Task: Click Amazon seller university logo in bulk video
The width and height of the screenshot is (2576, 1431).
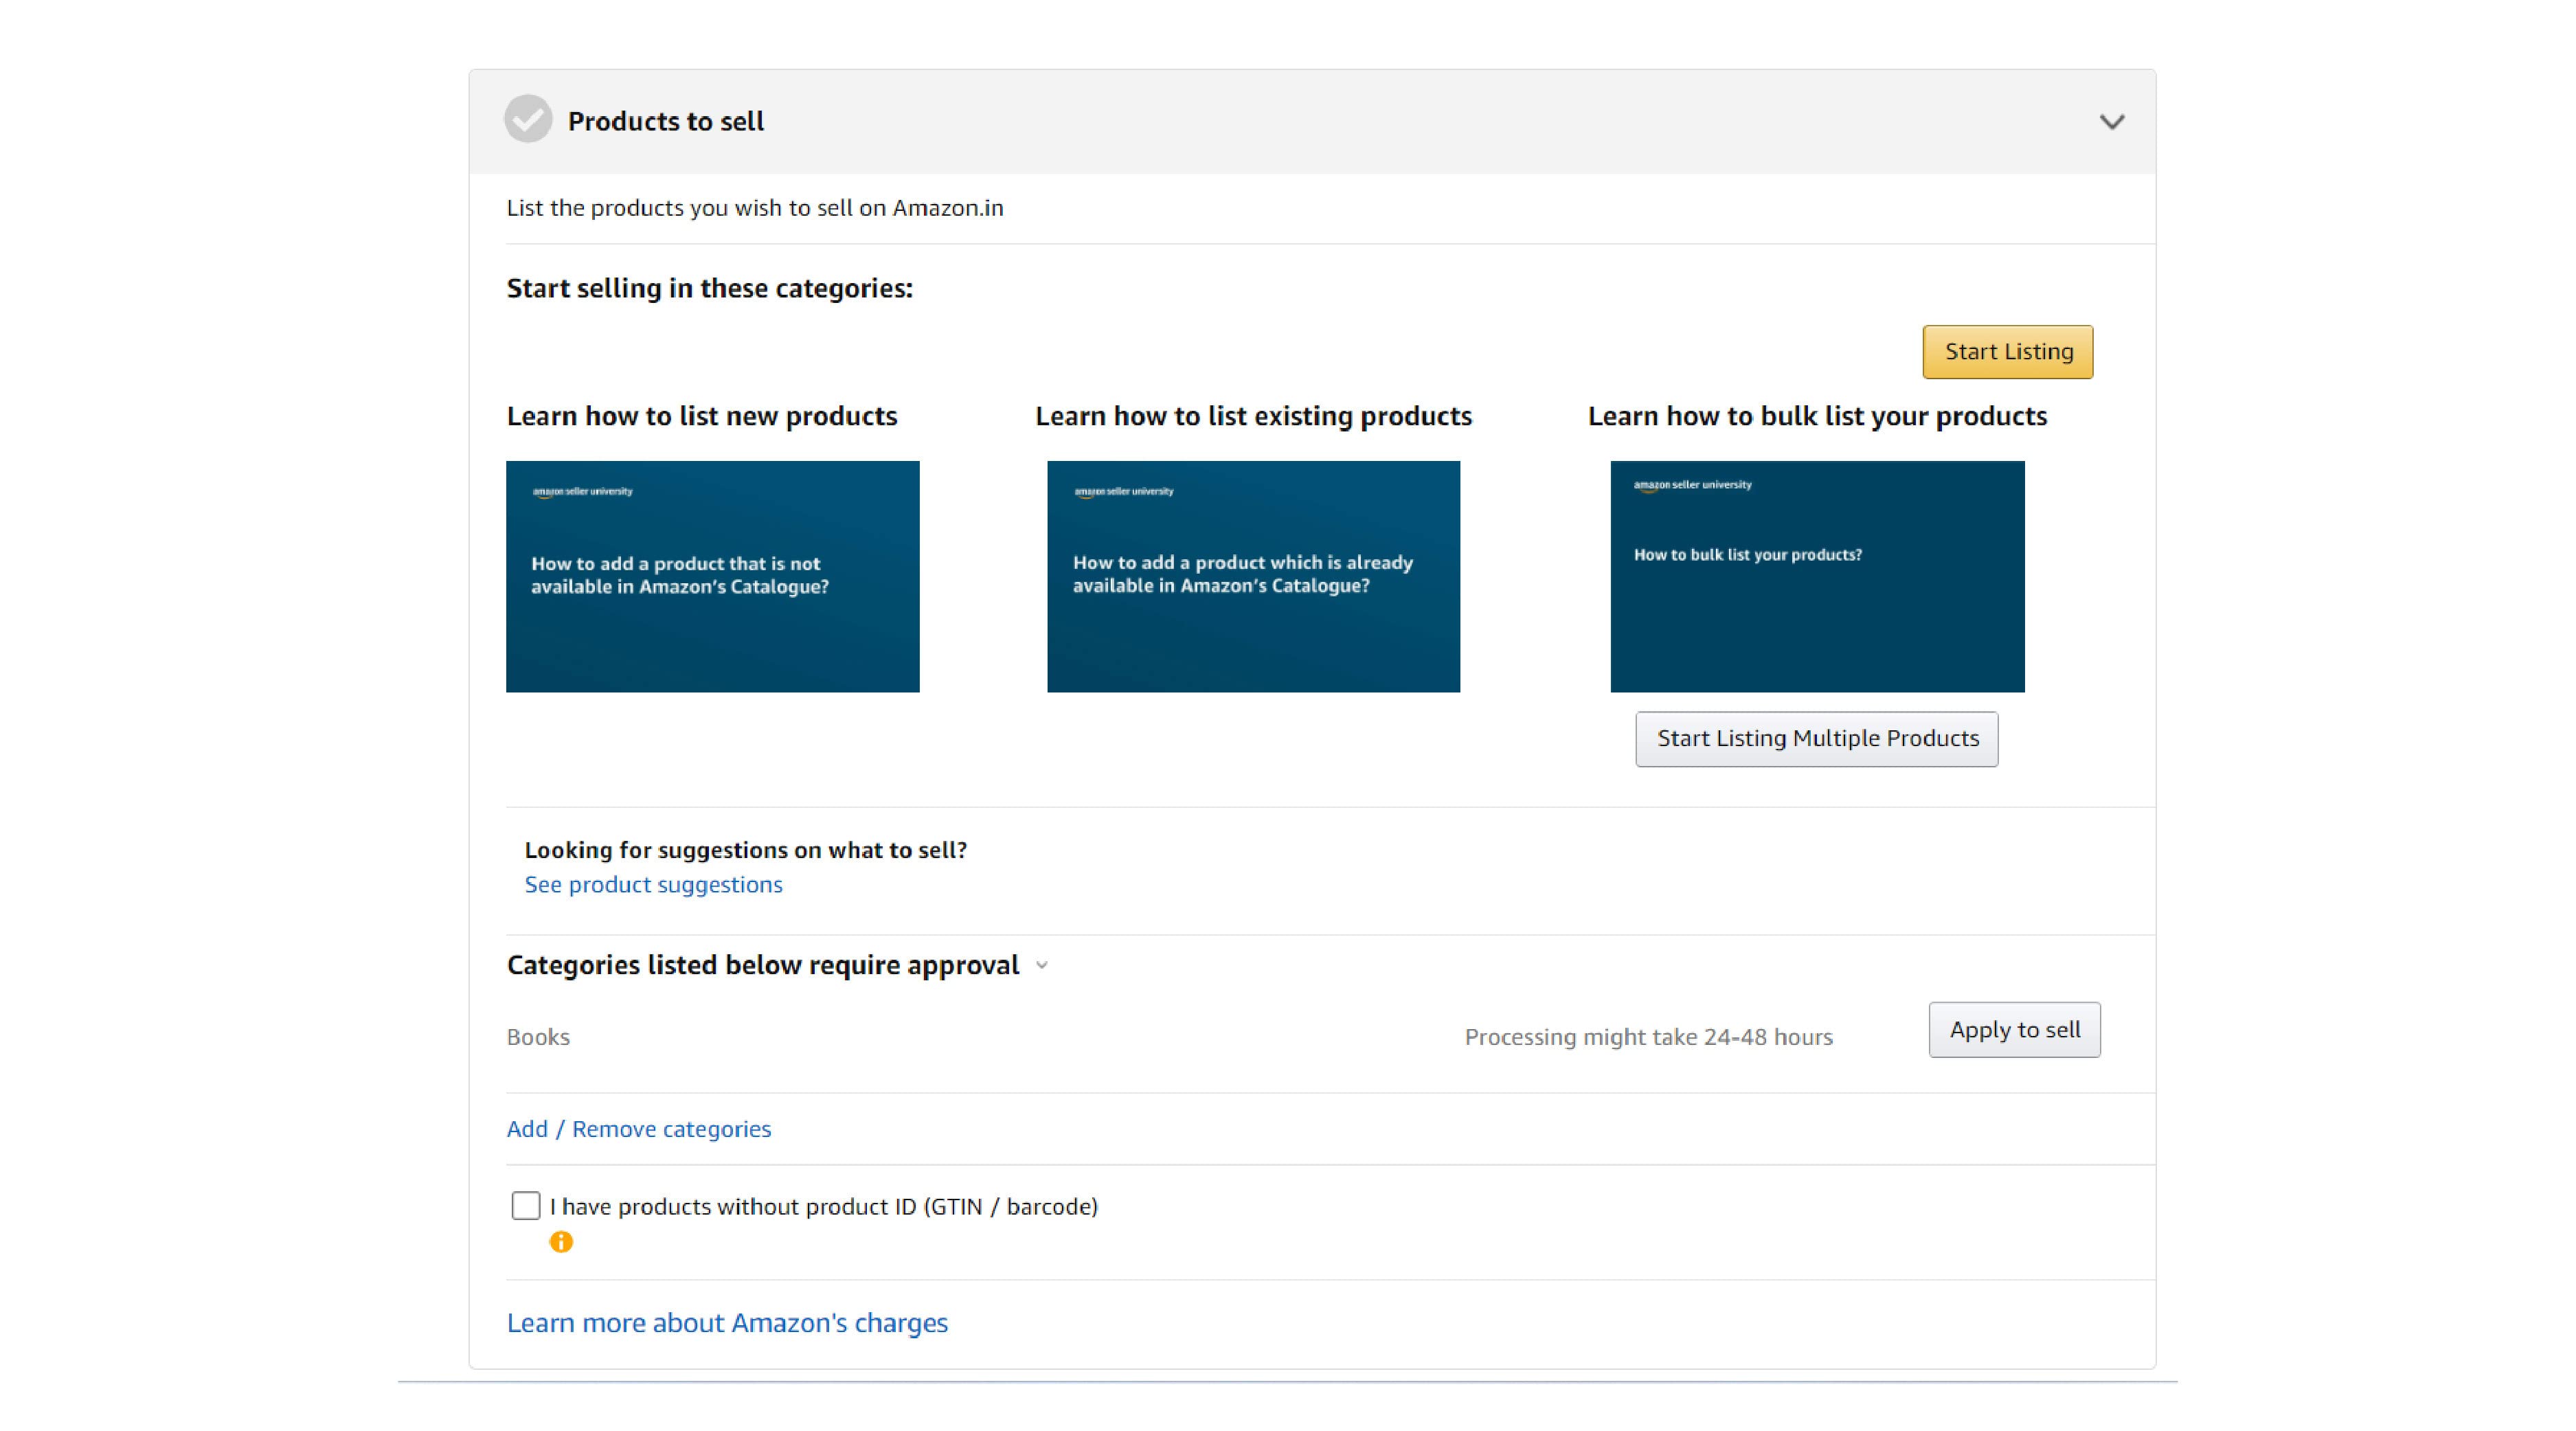Action: [1692, 485]
